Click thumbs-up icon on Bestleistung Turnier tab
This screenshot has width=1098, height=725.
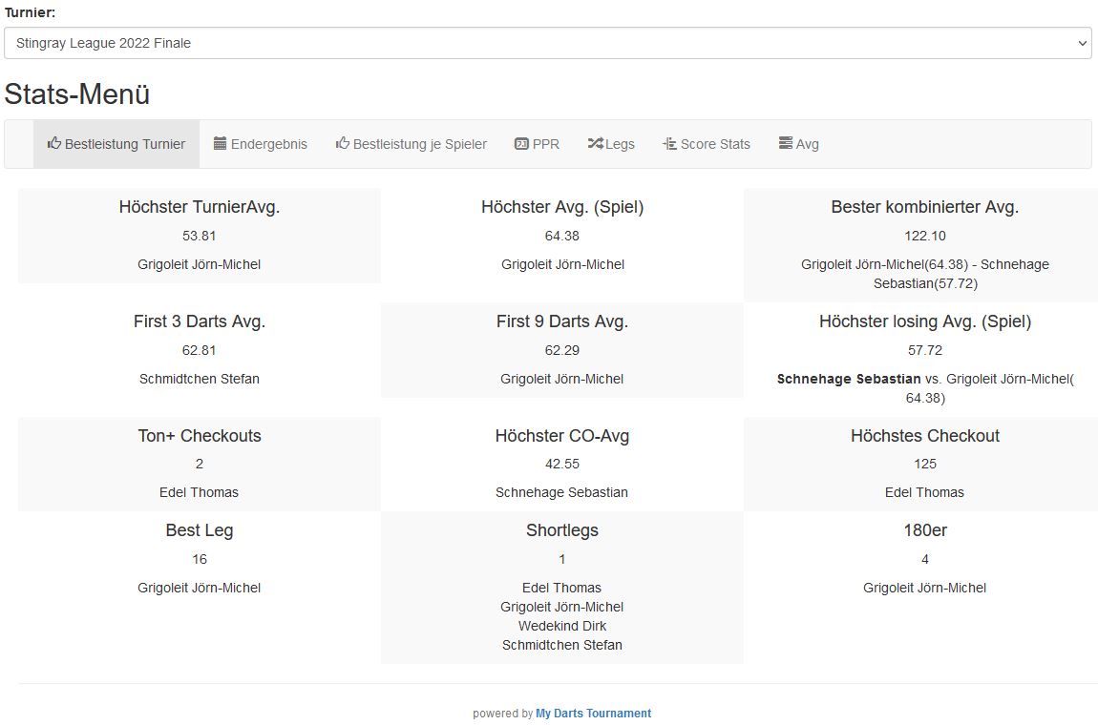(54, 144)
